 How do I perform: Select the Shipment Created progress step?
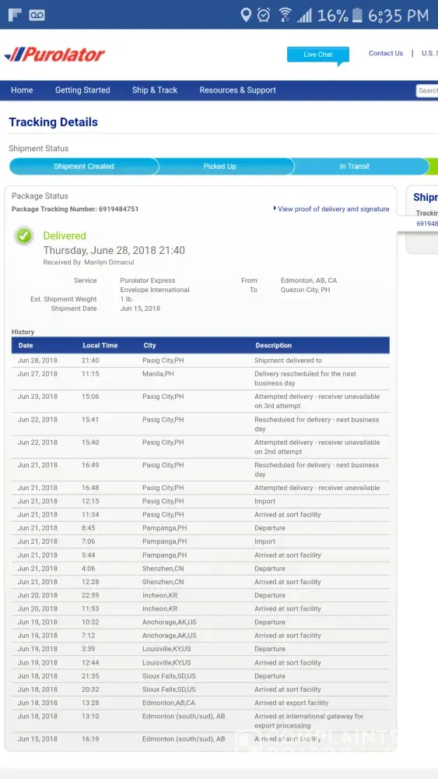(83, 167)
